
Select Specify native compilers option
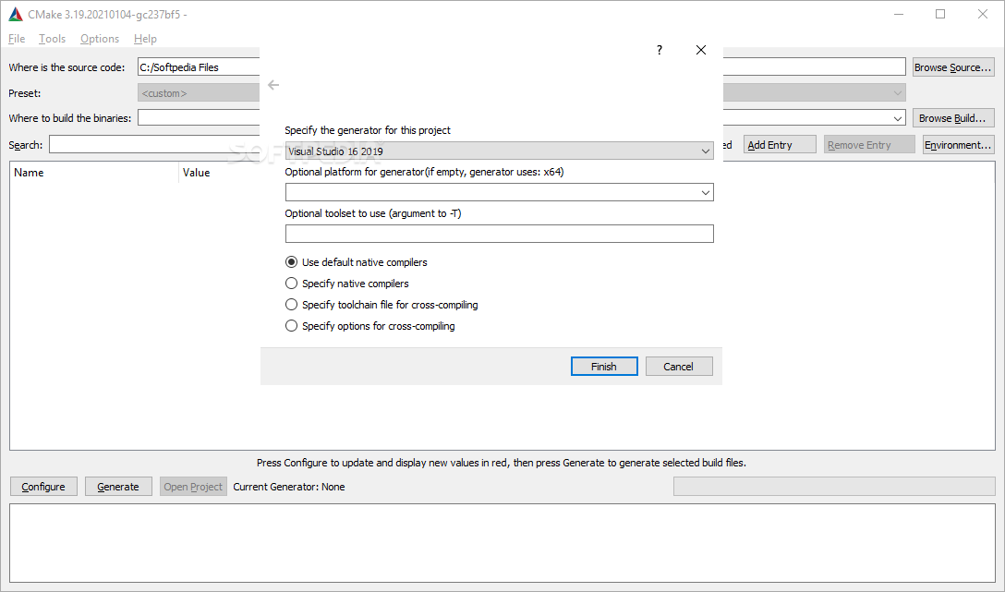[x=346, y=284]
